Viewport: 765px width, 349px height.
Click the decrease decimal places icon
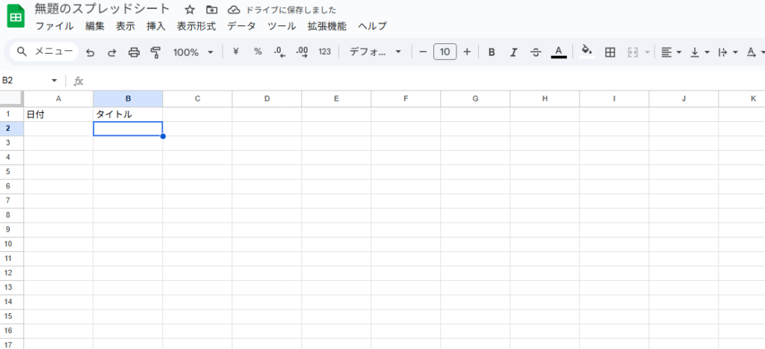[x=279, y=52]
